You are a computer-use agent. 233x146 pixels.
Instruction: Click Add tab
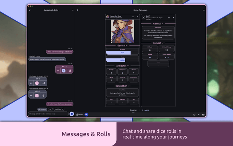(x=145, y=110)
